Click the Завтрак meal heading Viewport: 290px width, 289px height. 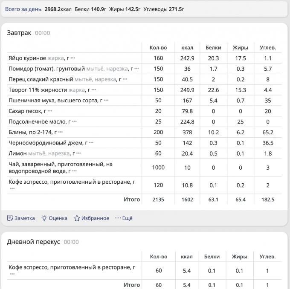(19, 33)
